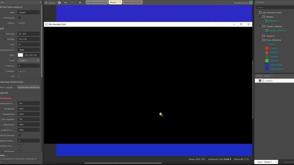Start the layout preview with the play button

pos(80,3)
